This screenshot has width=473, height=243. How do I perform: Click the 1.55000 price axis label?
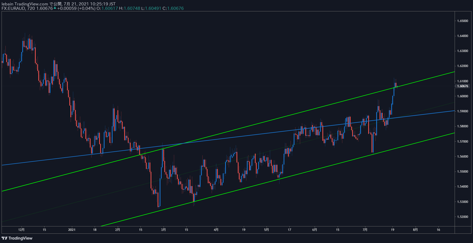[x=463, y=172]
